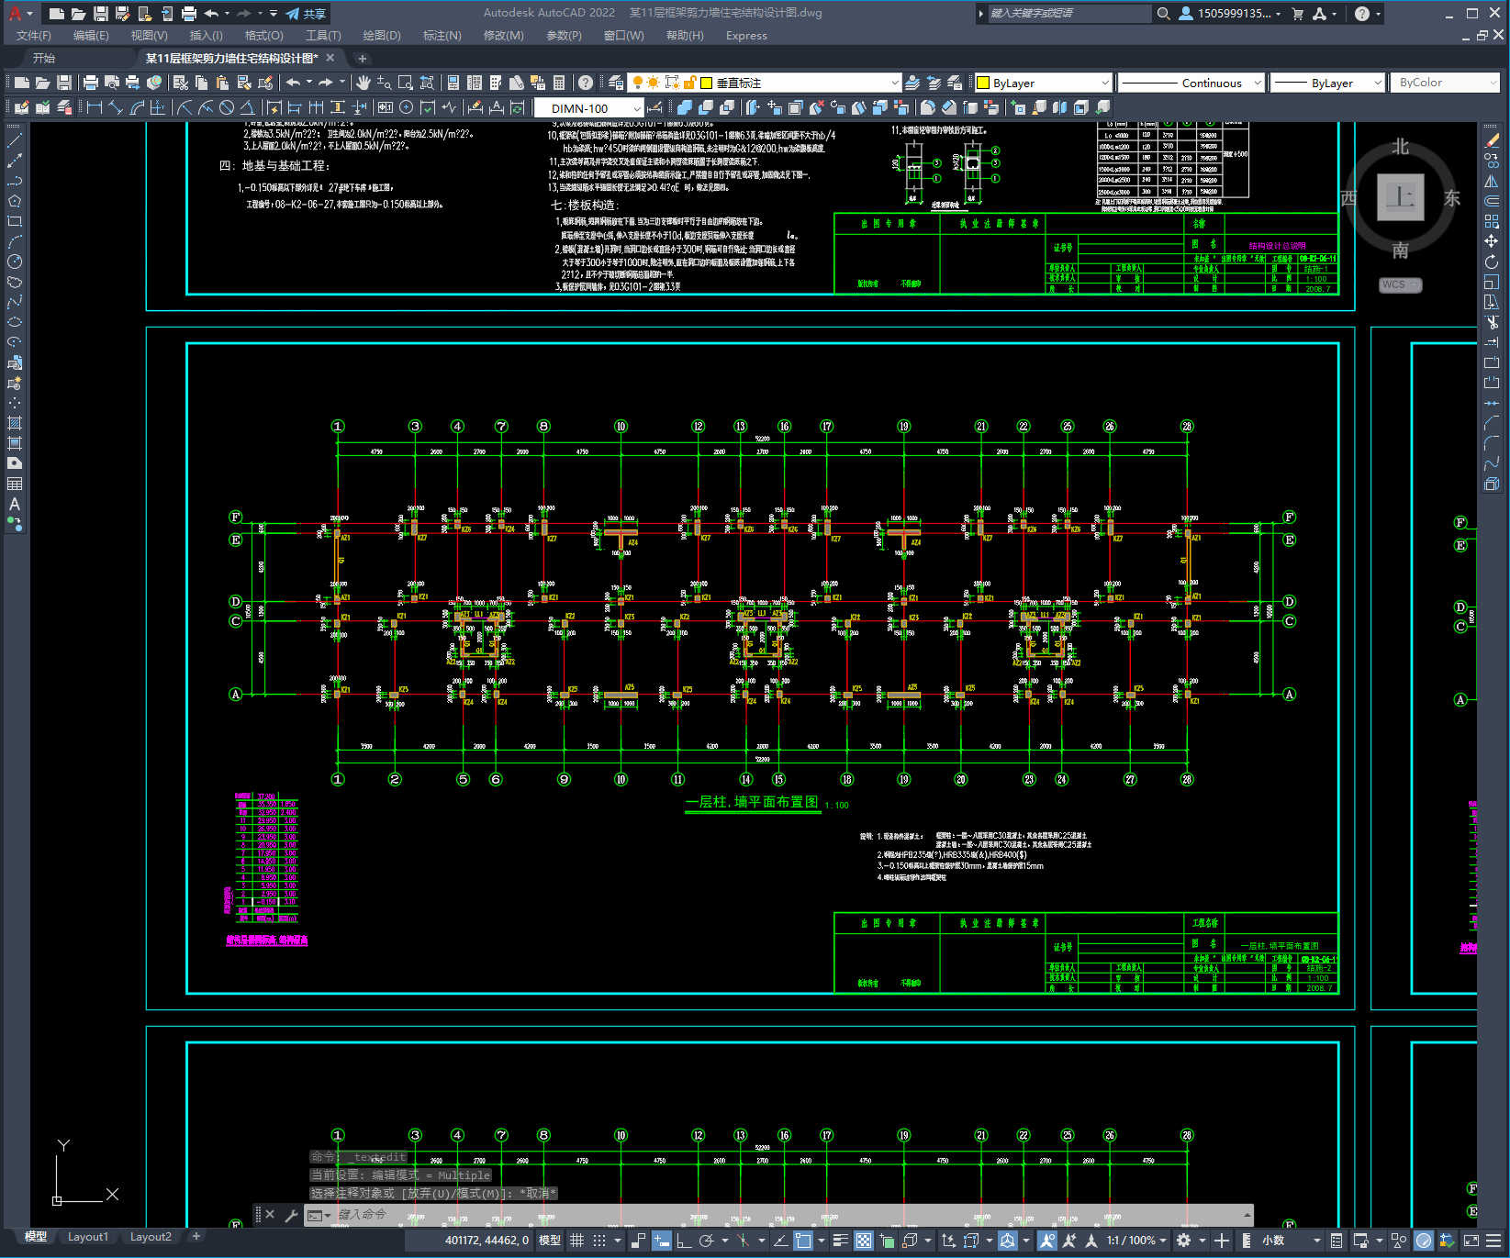Click the new layout plus button
The height and width of the screenshot is (1258, 1510).
(x=196, y=1237)
